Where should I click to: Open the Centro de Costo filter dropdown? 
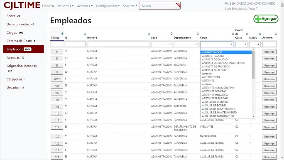point(241,44)
